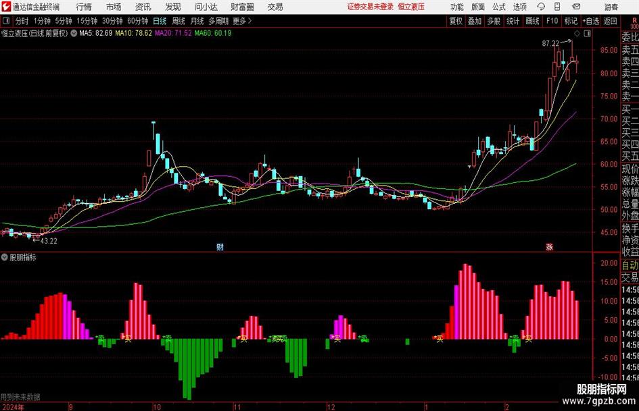Screen dimensions: 639x411
Task: Click the 股朋指标 indicator name
Action: 23,257
